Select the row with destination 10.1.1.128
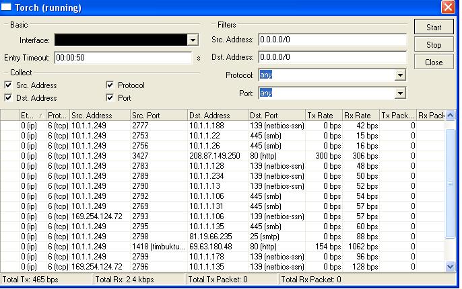 (x=223, y=166)
